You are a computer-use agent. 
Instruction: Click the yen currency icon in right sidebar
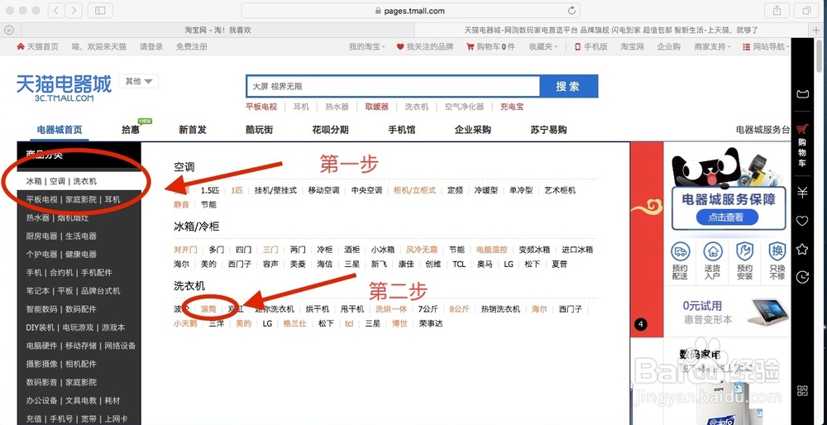[x=802, y=193]
